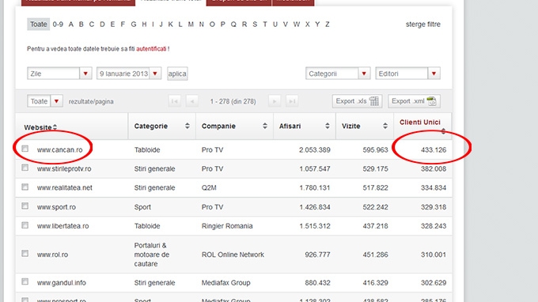
Task: Filter websites by letter W
Action: (x=297, y=25)
